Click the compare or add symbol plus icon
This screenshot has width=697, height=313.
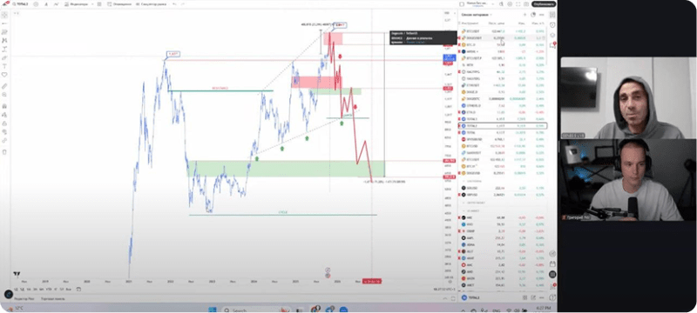[x=36, y=4]
